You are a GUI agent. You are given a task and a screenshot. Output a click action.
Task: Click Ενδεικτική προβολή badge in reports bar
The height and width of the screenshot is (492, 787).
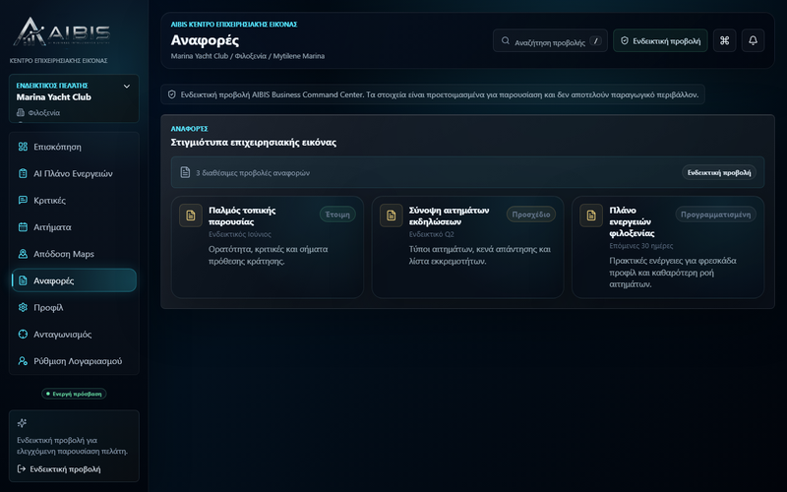pos(719,172)
